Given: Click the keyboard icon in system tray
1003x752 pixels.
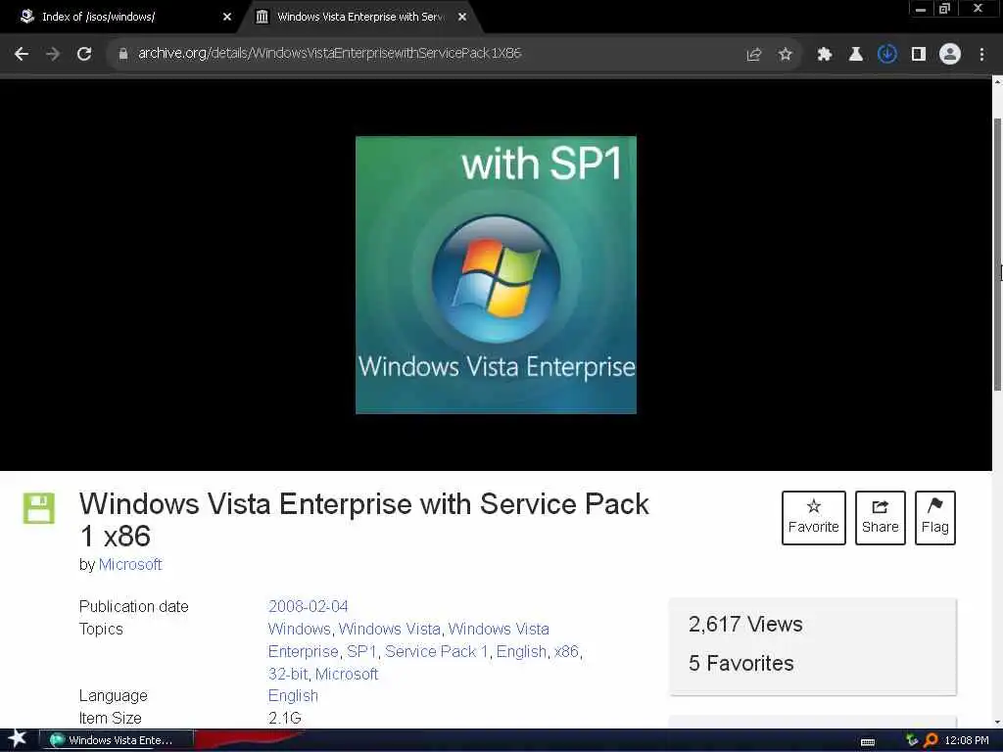Looking at the screenshot, I should [868, 742].
